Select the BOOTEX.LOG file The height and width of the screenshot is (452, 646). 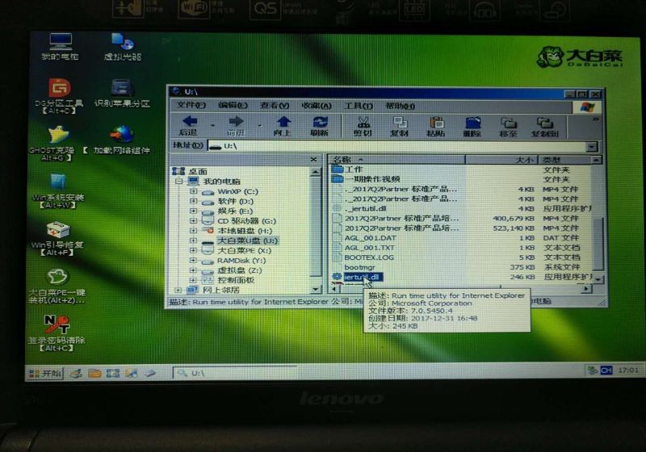click(369, 257)
